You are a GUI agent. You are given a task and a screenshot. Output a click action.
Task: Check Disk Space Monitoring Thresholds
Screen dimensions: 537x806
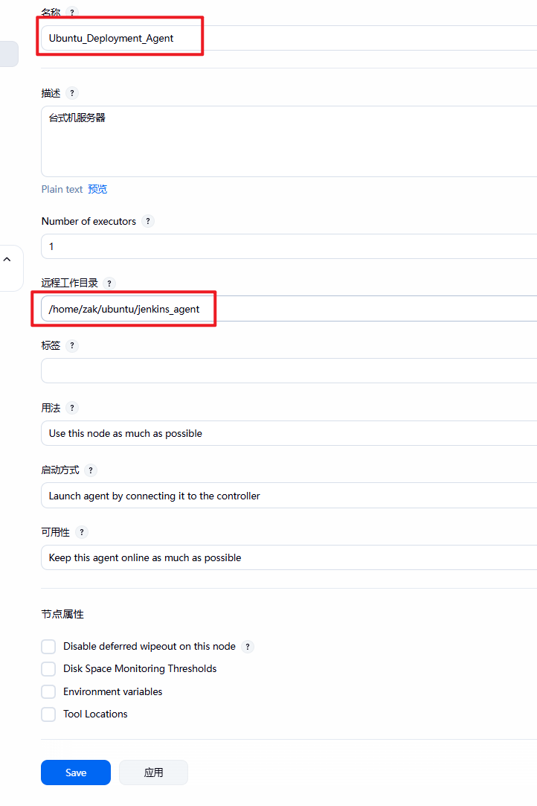point(48,669)
